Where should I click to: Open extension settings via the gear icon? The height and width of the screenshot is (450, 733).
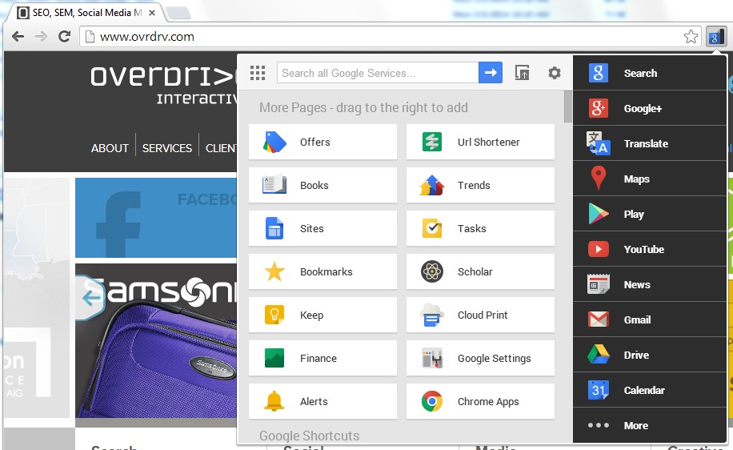pyautogui.click(x=555, y=73)
